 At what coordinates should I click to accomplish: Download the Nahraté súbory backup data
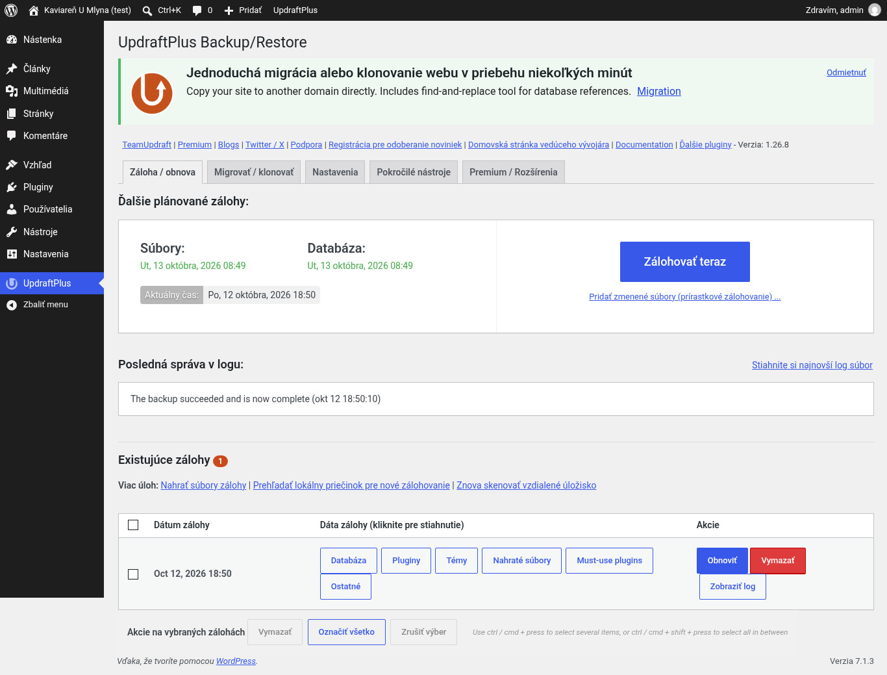point(522,561)
